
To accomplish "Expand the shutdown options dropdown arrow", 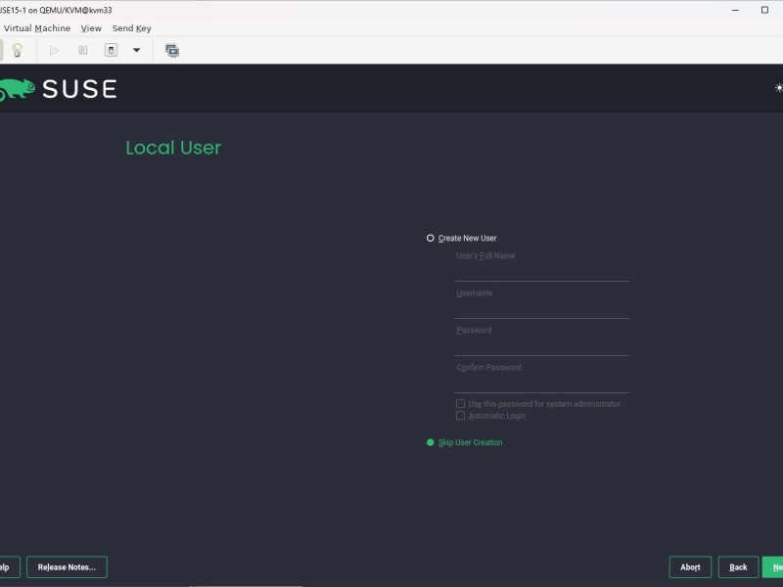I will (x=136, y=51).
